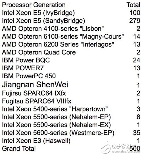Select the AMD Opteron Quad Core row
Viewport: 142px width, 156px height.
[71, 52]
